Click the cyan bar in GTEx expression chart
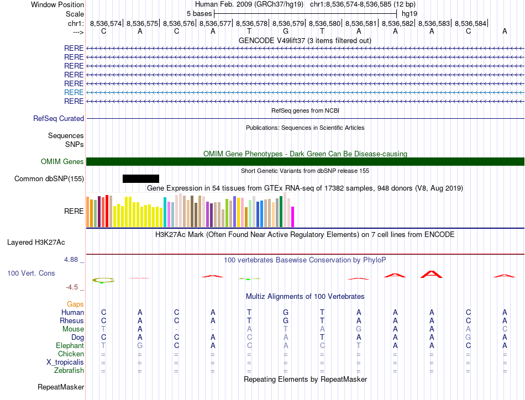 [165, 212]
